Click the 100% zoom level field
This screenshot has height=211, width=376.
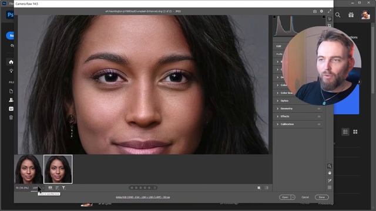pyautogui.click(x=35, y=188)
